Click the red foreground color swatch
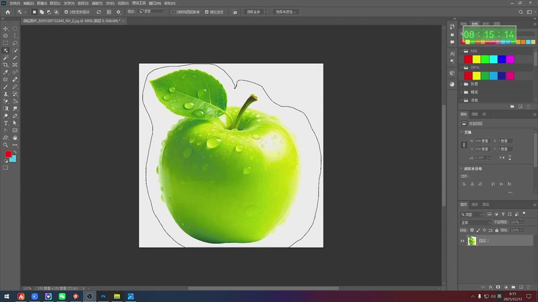This screenshot has width=538, height=302. [8, 154]
